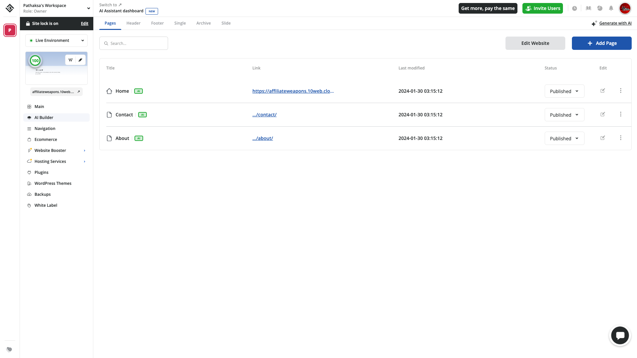Click the notifications bell icon
The height and width of the screenshot is (358, 637).
(611, 8)
